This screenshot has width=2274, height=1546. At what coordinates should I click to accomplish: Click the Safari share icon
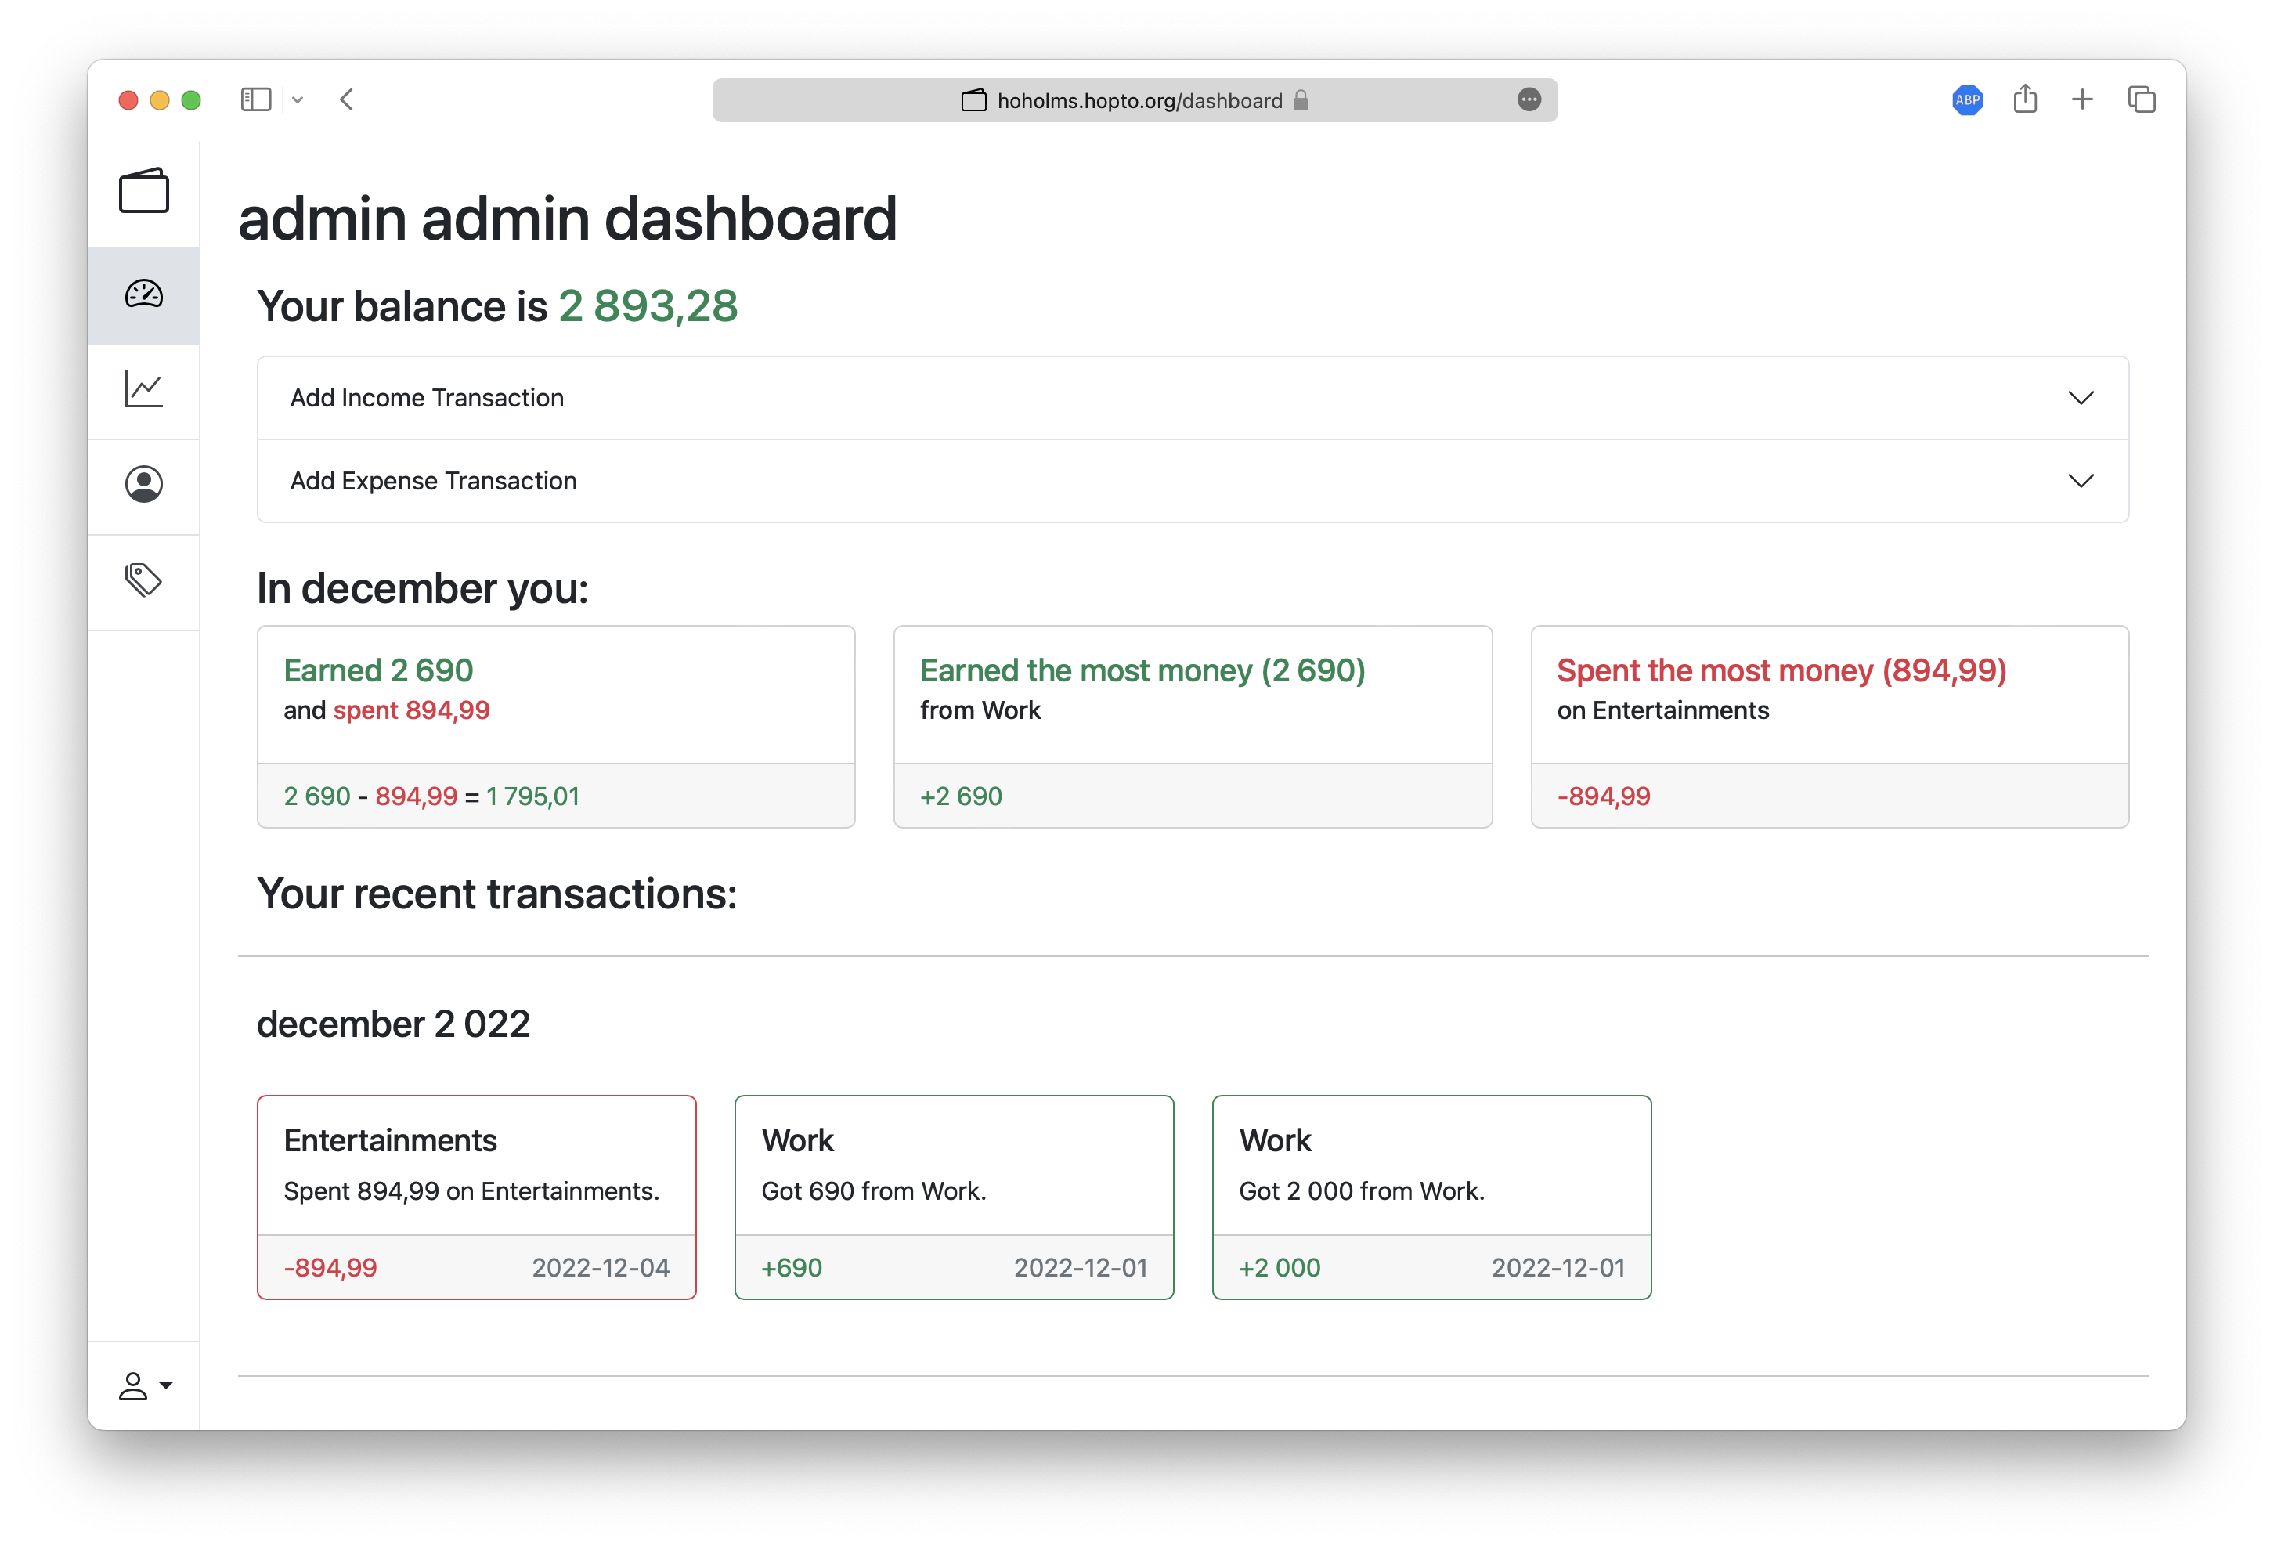[2024, 99]
